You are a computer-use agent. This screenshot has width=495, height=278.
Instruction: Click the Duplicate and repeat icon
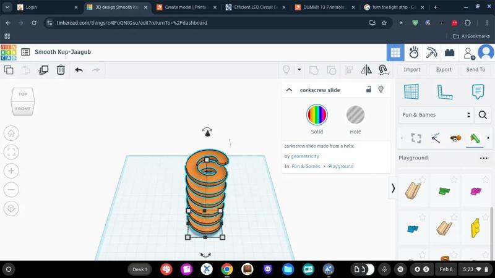point(43,70)
